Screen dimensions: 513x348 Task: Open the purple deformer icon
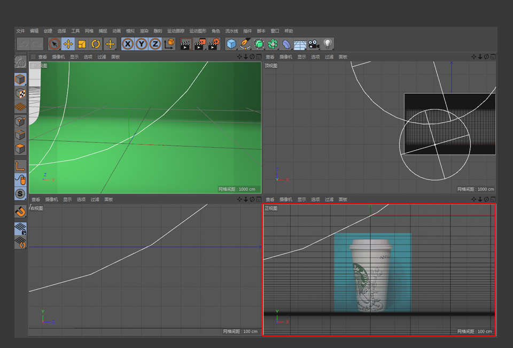[286, 44]
